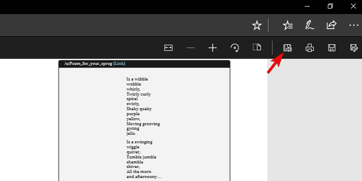Print the PDF document

pyautogui.click(x=310, y=48)
